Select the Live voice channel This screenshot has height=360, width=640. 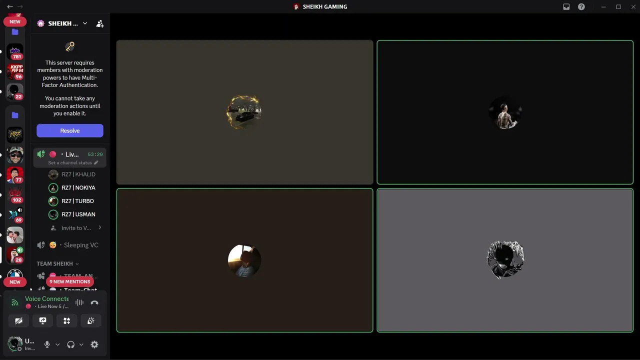point(70,157)
